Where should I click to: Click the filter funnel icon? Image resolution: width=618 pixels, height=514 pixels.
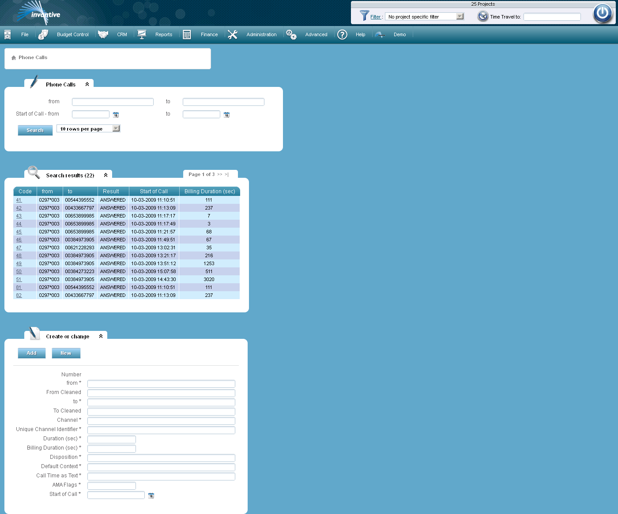364,16
